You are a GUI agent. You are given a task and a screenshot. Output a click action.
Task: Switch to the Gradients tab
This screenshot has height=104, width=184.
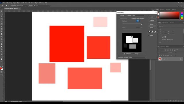(x=168, y=10)
